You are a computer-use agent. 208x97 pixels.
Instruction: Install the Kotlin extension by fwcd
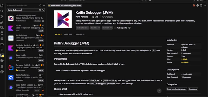[x=41, y=31]
